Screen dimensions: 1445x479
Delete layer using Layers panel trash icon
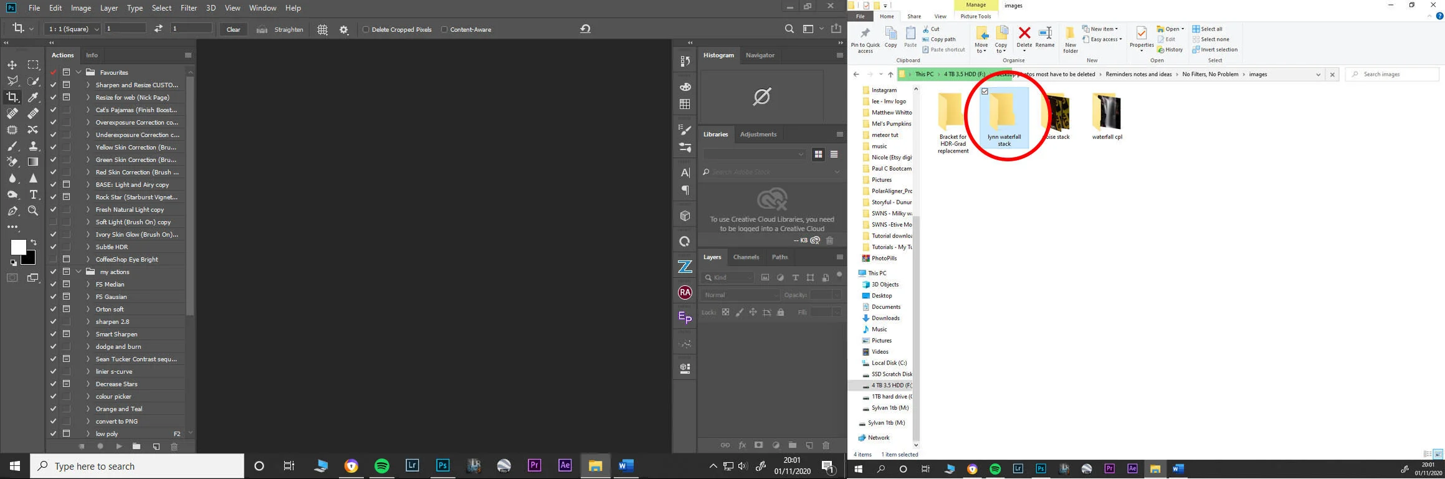(x=826, y=445)
